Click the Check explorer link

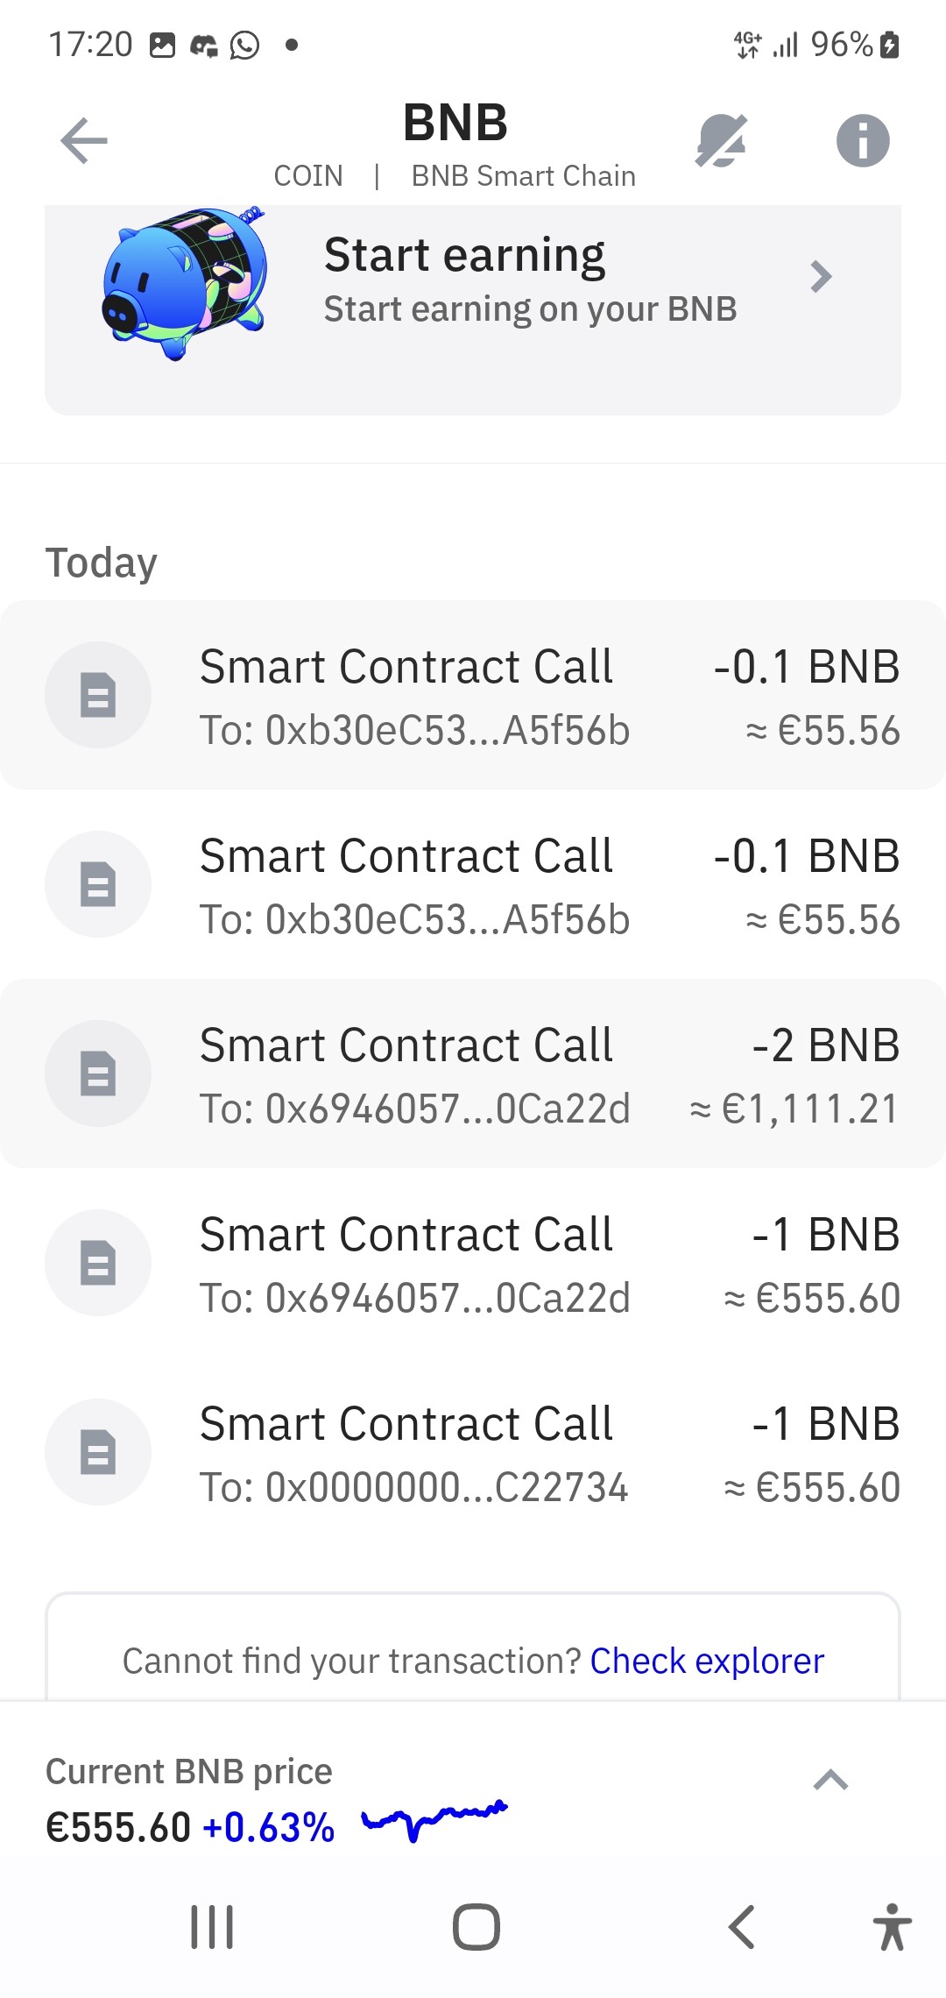(707, 1661)
